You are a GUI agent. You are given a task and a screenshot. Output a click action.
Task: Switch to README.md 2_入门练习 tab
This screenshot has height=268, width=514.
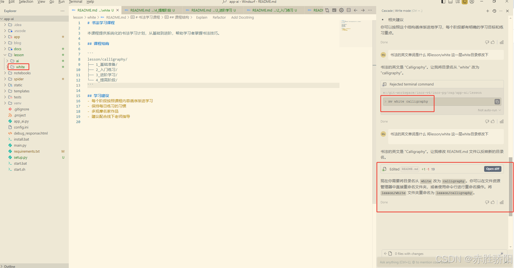274,10
